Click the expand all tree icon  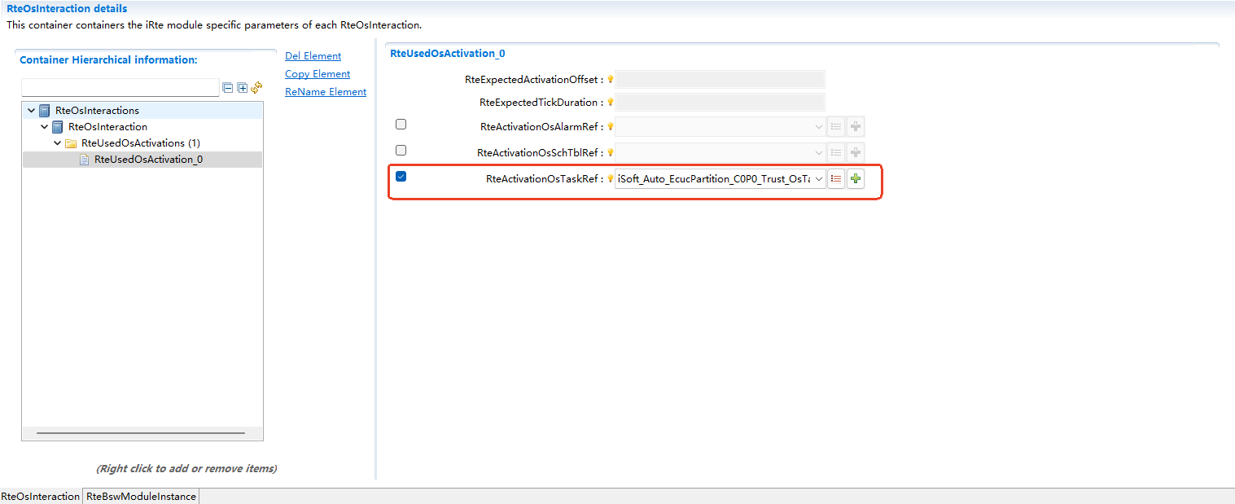242,88
